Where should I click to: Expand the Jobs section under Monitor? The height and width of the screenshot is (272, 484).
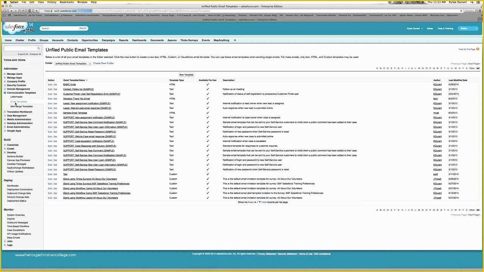pyautogui.click(x=5, y=241)
